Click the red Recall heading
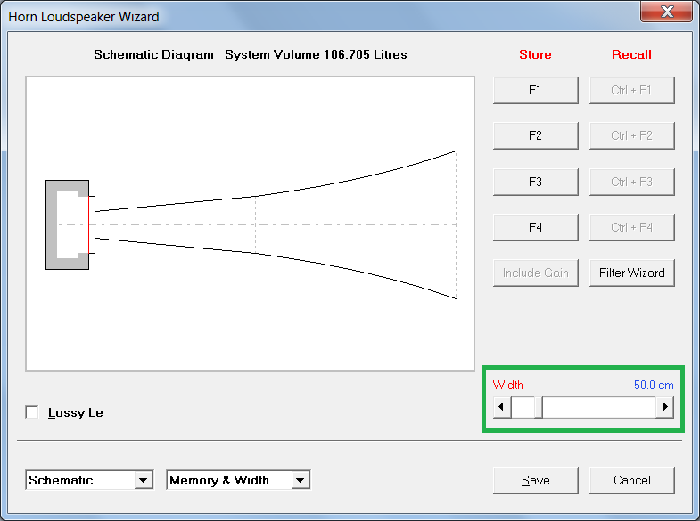This screenshot has height=521, width=700. (631, 55)
